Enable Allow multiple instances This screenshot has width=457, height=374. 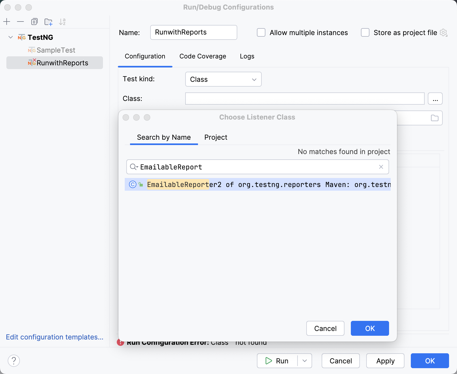pos(261,32)
